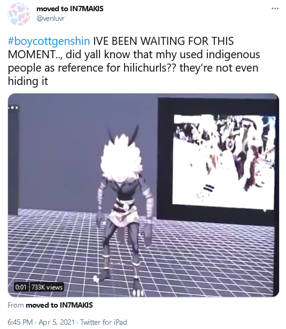Open the #boycottgenshin hashtag
The image size is (286, 329).
[x=49, y=41]
